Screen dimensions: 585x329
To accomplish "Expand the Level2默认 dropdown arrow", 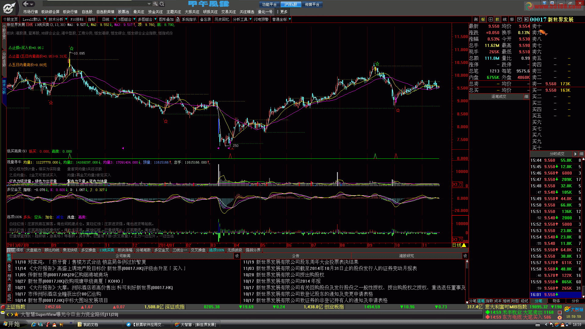I will click(45, 19).
